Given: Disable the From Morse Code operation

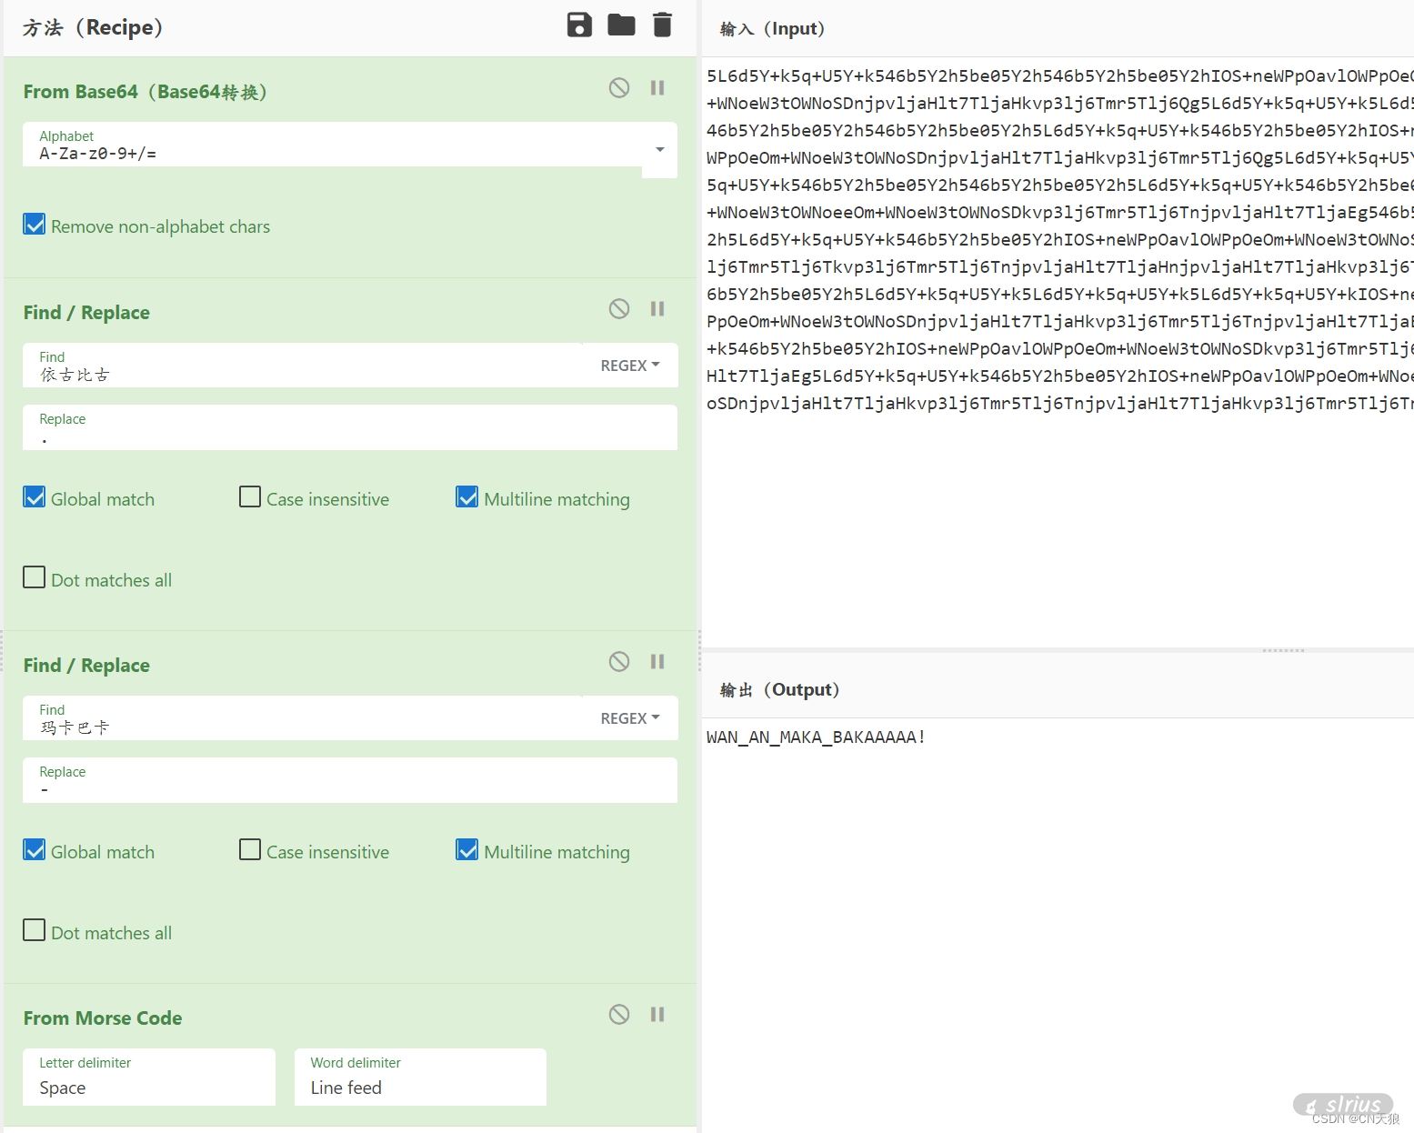Looking at the screenshot, I should [619, 1015].
